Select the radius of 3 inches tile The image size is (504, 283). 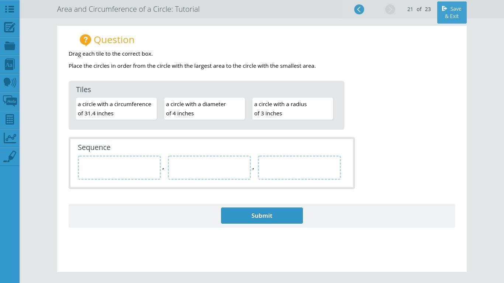click(293, 109)
